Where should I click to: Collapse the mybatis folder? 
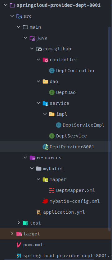(x=32, y=168)
